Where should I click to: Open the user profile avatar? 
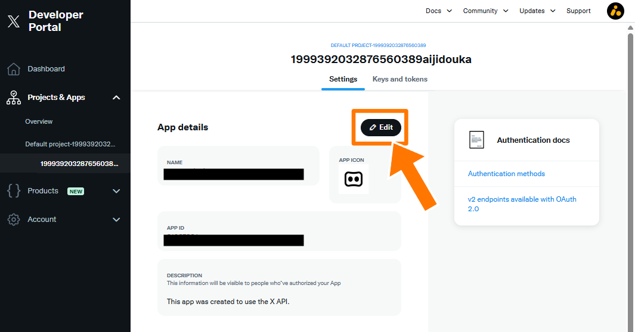pos(615,11)
